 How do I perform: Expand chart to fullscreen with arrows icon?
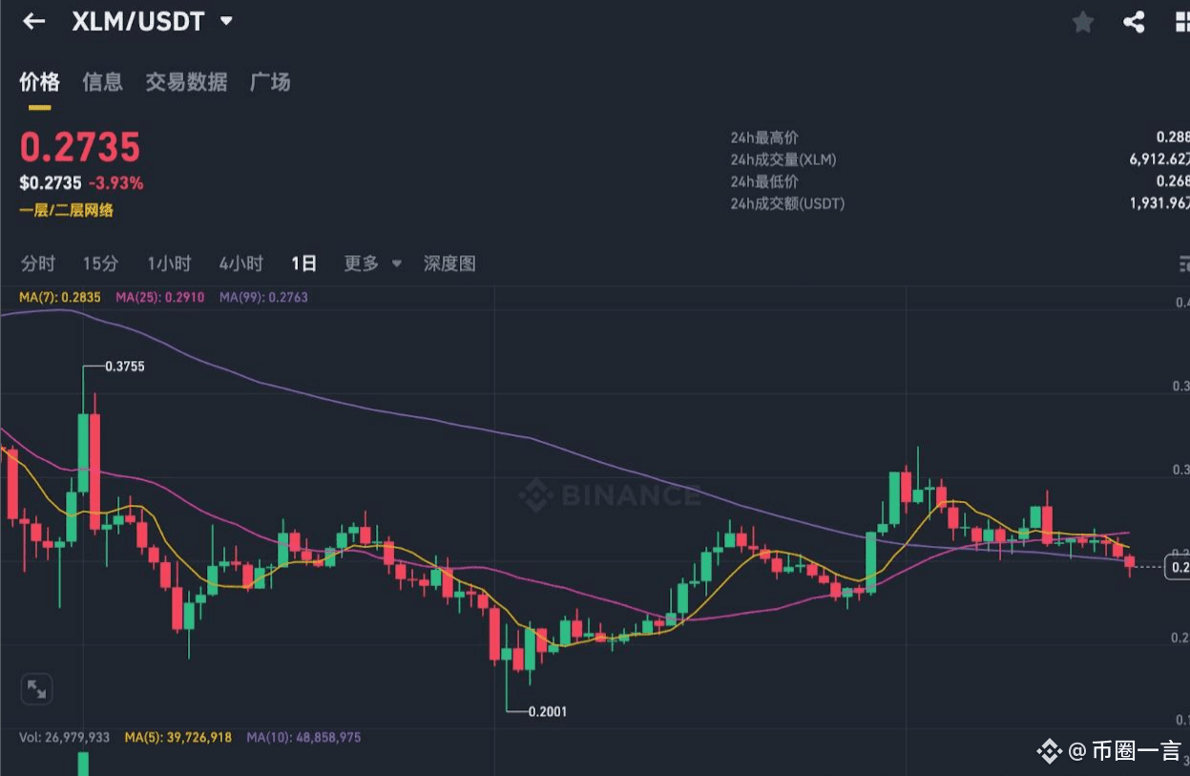coord(36,688)
